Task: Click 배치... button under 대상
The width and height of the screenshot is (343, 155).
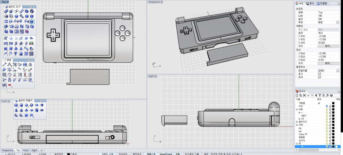Action: tap(329, 63)
